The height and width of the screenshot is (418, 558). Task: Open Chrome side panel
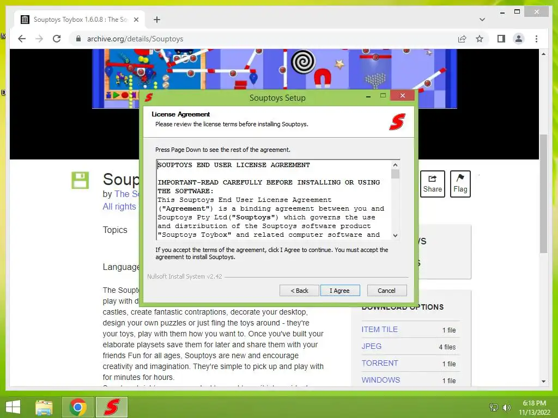[x=501, y=39]
